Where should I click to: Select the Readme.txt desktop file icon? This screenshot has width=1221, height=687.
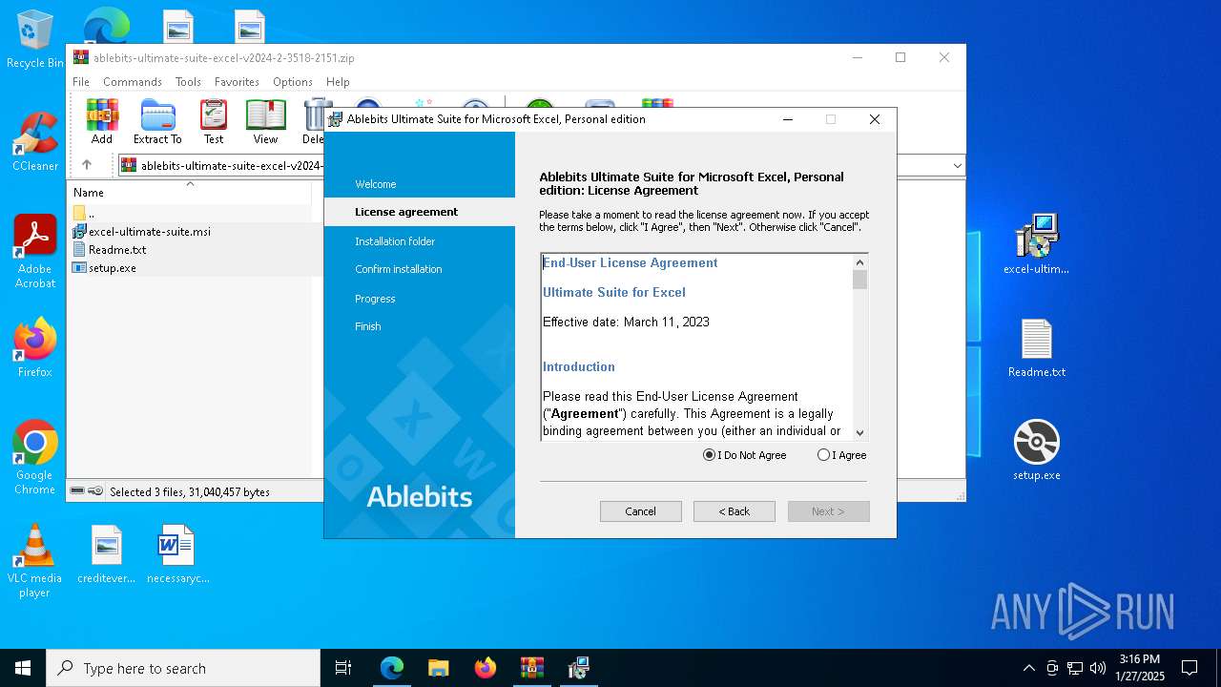pyautogui.click(x=1037, y=348)
